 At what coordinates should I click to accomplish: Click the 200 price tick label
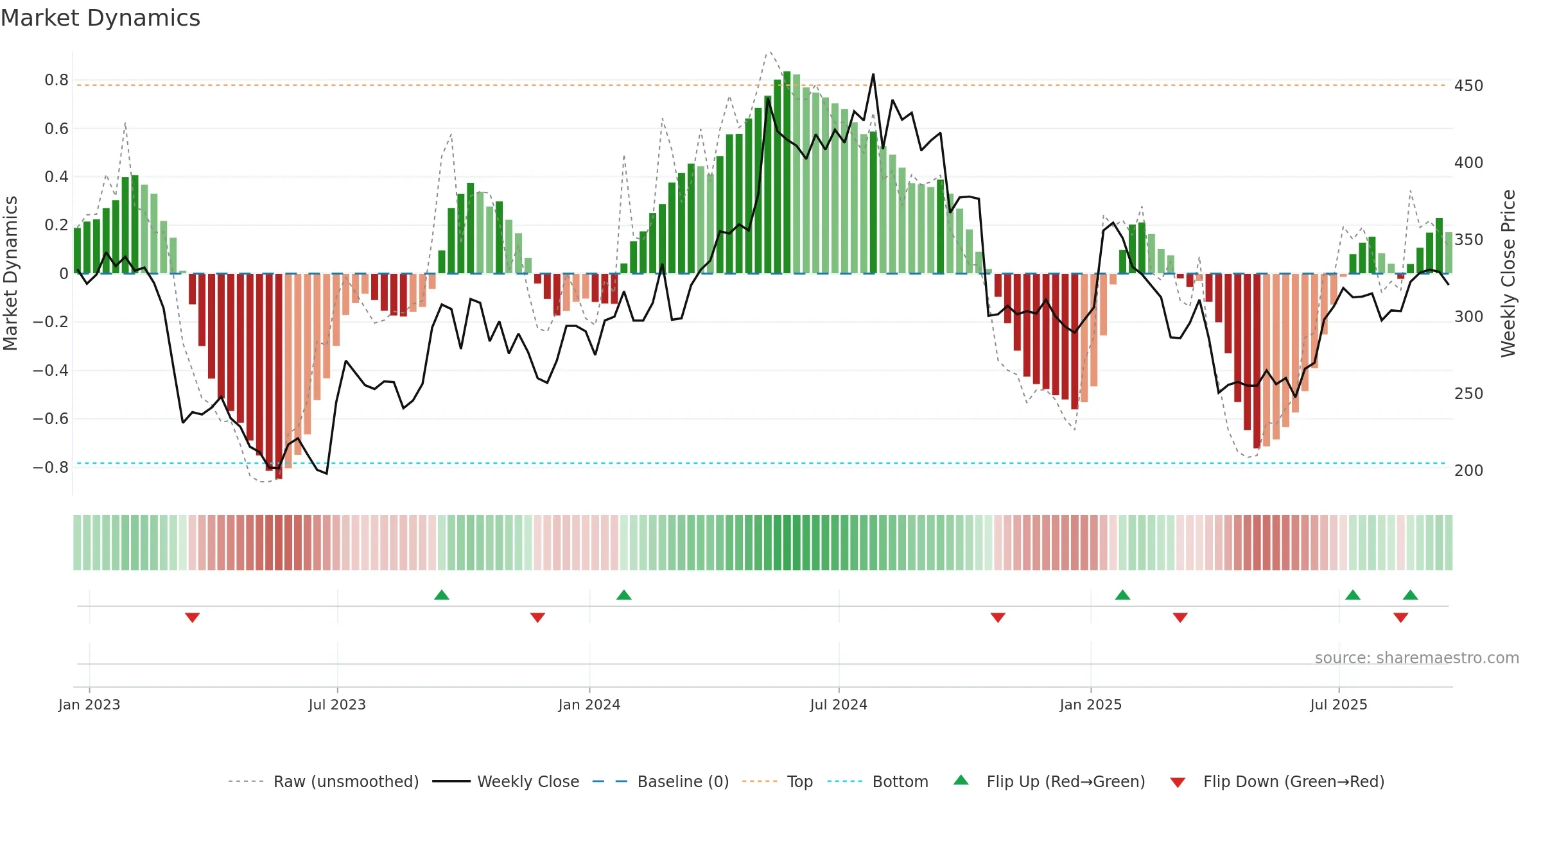pos(1469,471)
